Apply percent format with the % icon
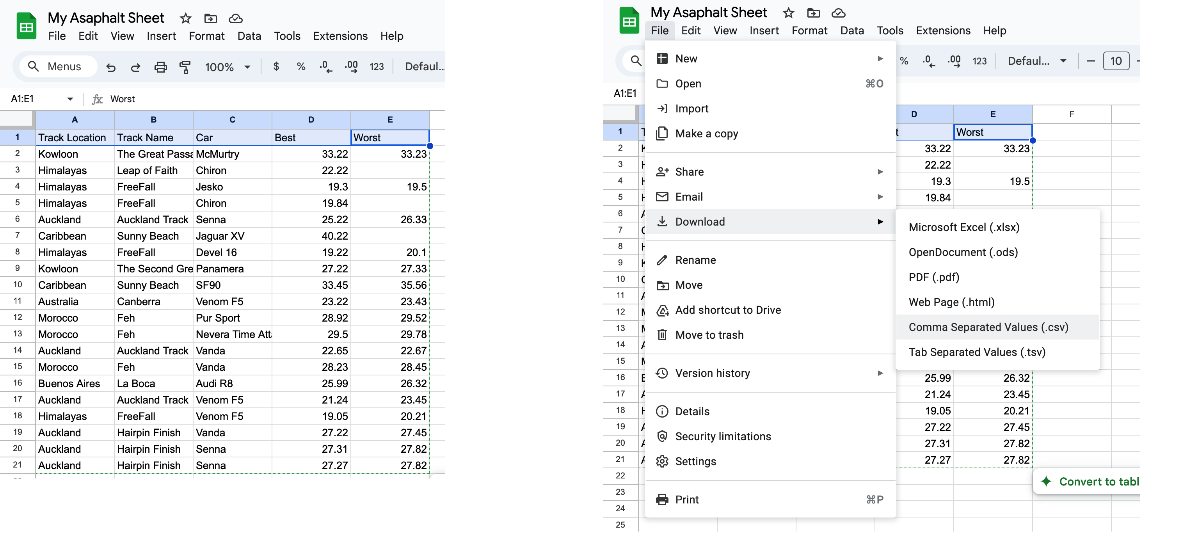Viewport: 1182px width, 537px height. pyautogui.click(x=300, y=67)
